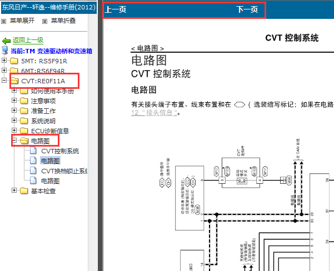Click the < 电路图 > breadcrumb text
This screenshot has height=271, width=334.
[x=147, y=48]
